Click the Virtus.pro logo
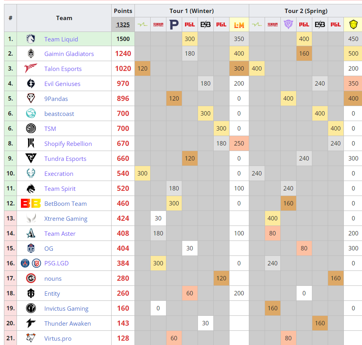Image resolution: width=362 pixels, height=345 pixels. pyautogui.click(x=31, y=338)
